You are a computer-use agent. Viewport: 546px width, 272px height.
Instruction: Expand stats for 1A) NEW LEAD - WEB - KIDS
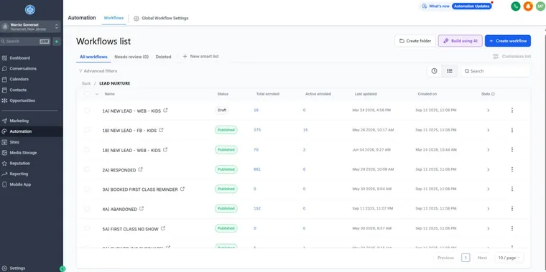tap(489, 111)
